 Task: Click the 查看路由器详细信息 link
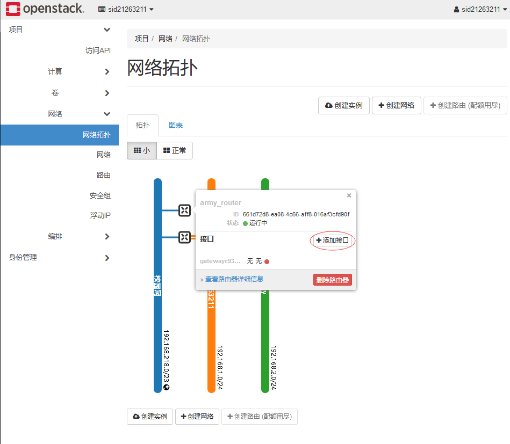pyautogui.click(x=234, y=279)
